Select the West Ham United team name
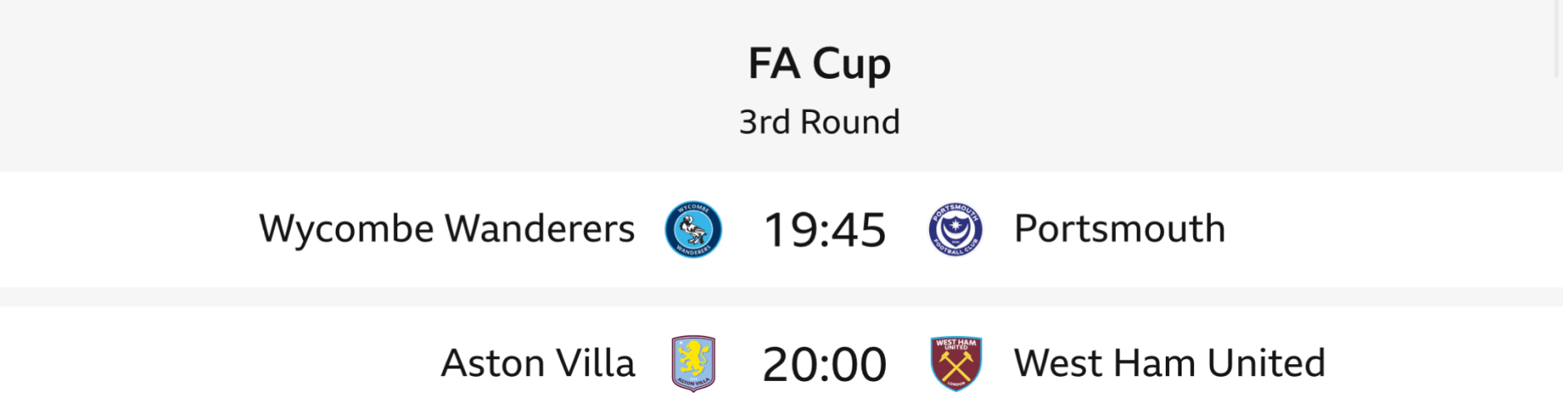This screenshot has width=1563, height=415. pos(1169,364)
